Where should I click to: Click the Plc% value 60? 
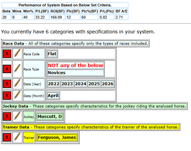pos(89,18)
